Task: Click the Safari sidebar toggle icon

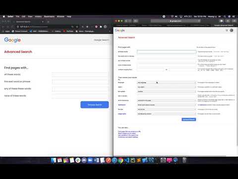Action: [x=136, y=21]
